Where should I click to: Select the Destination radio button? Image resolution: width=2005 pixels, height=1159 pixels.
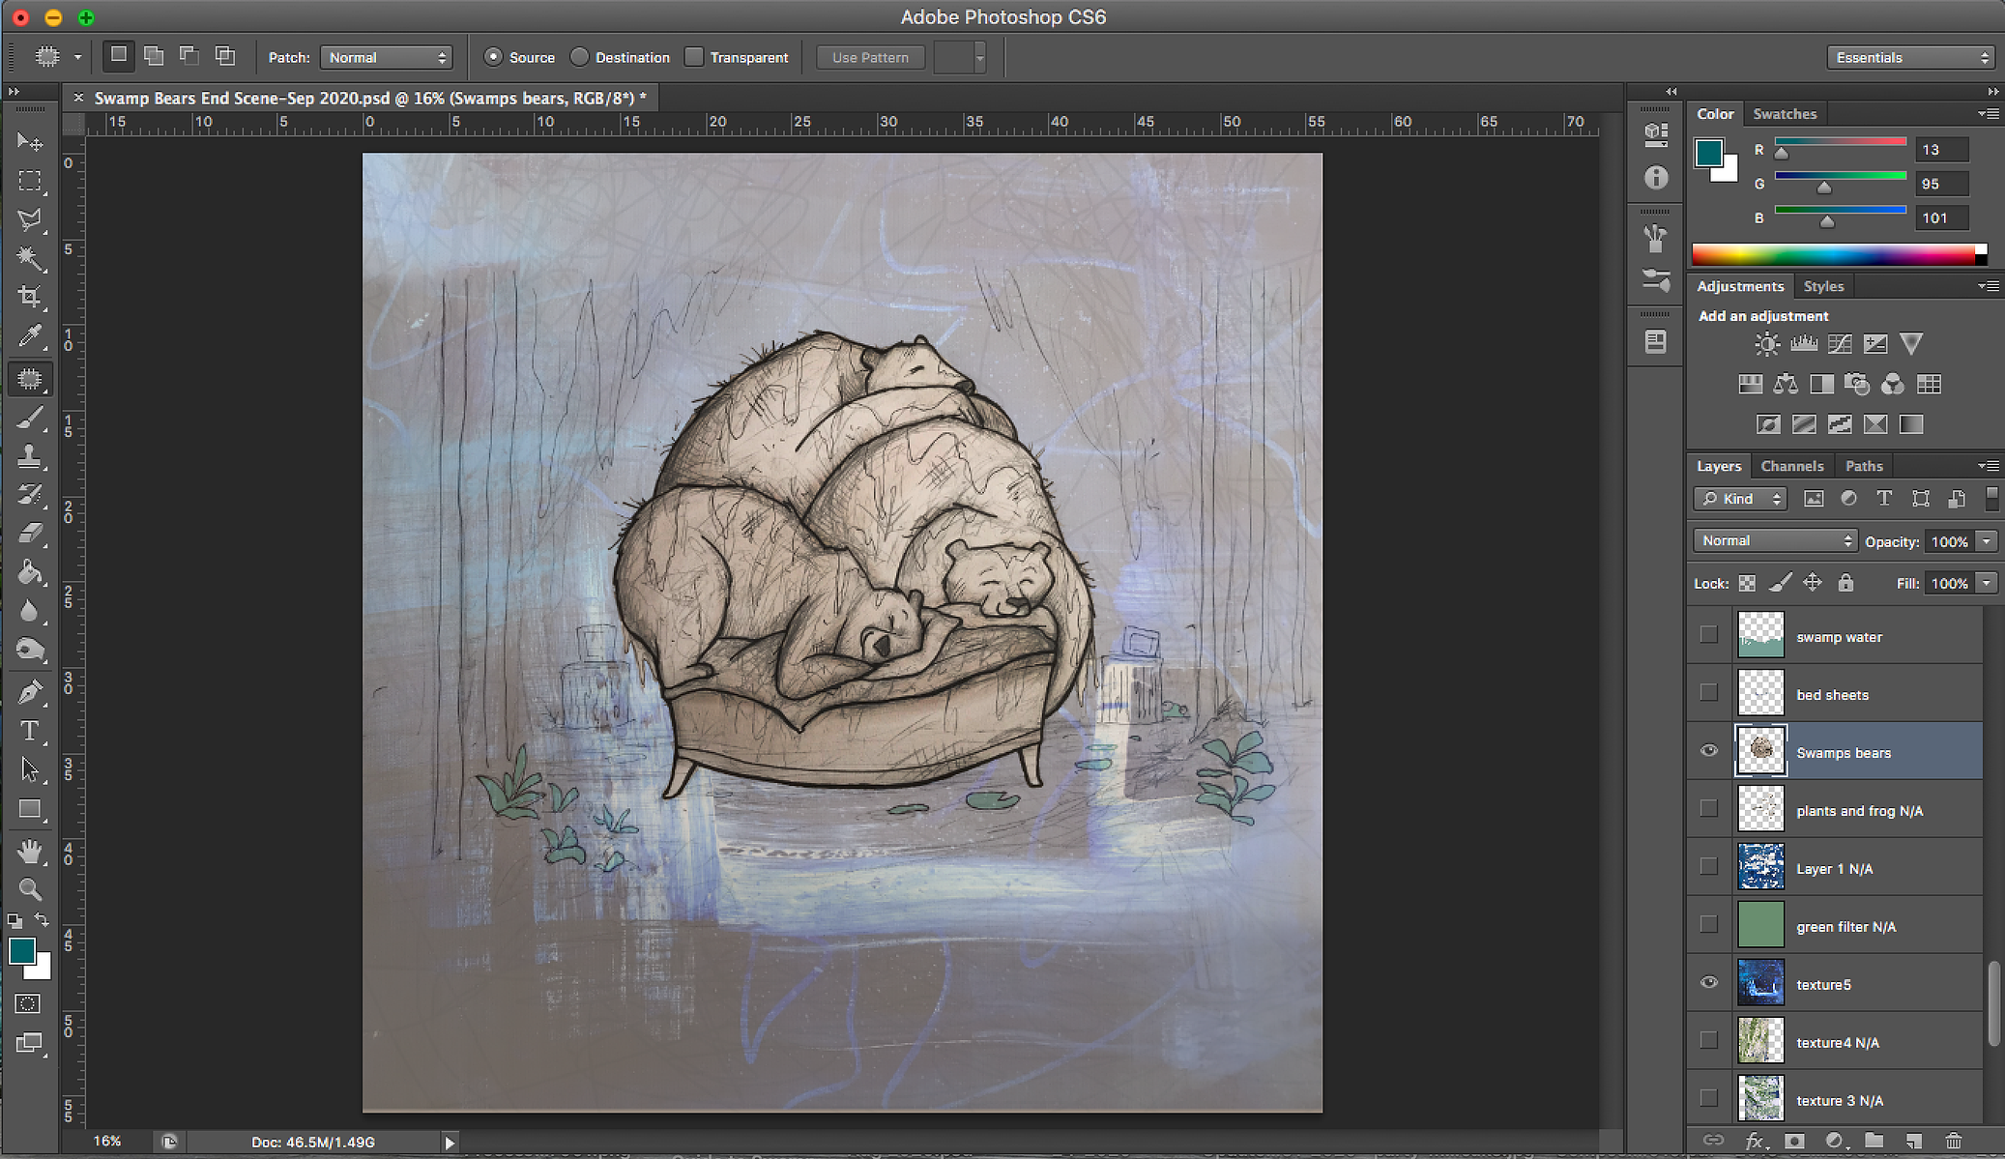(579, 57)
